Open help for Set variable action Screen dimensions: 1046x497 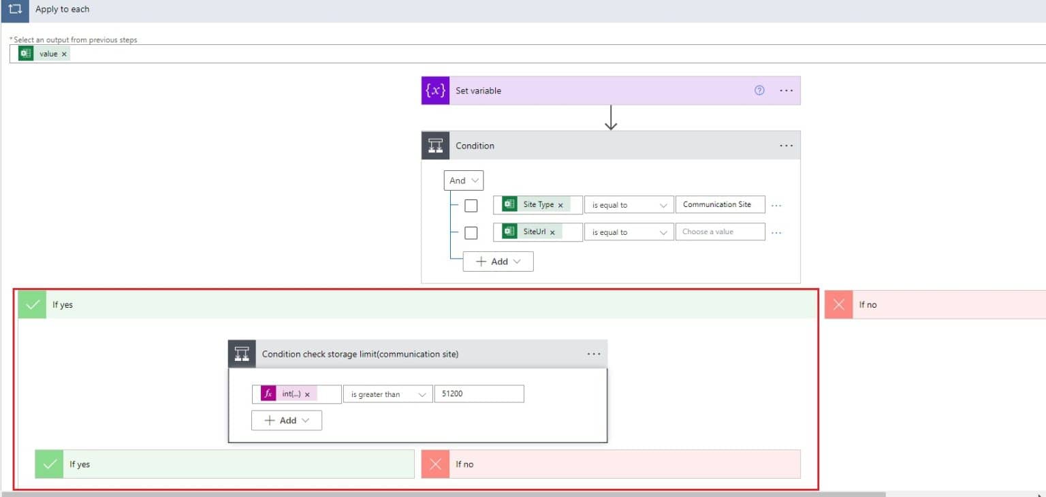(759, 91)
